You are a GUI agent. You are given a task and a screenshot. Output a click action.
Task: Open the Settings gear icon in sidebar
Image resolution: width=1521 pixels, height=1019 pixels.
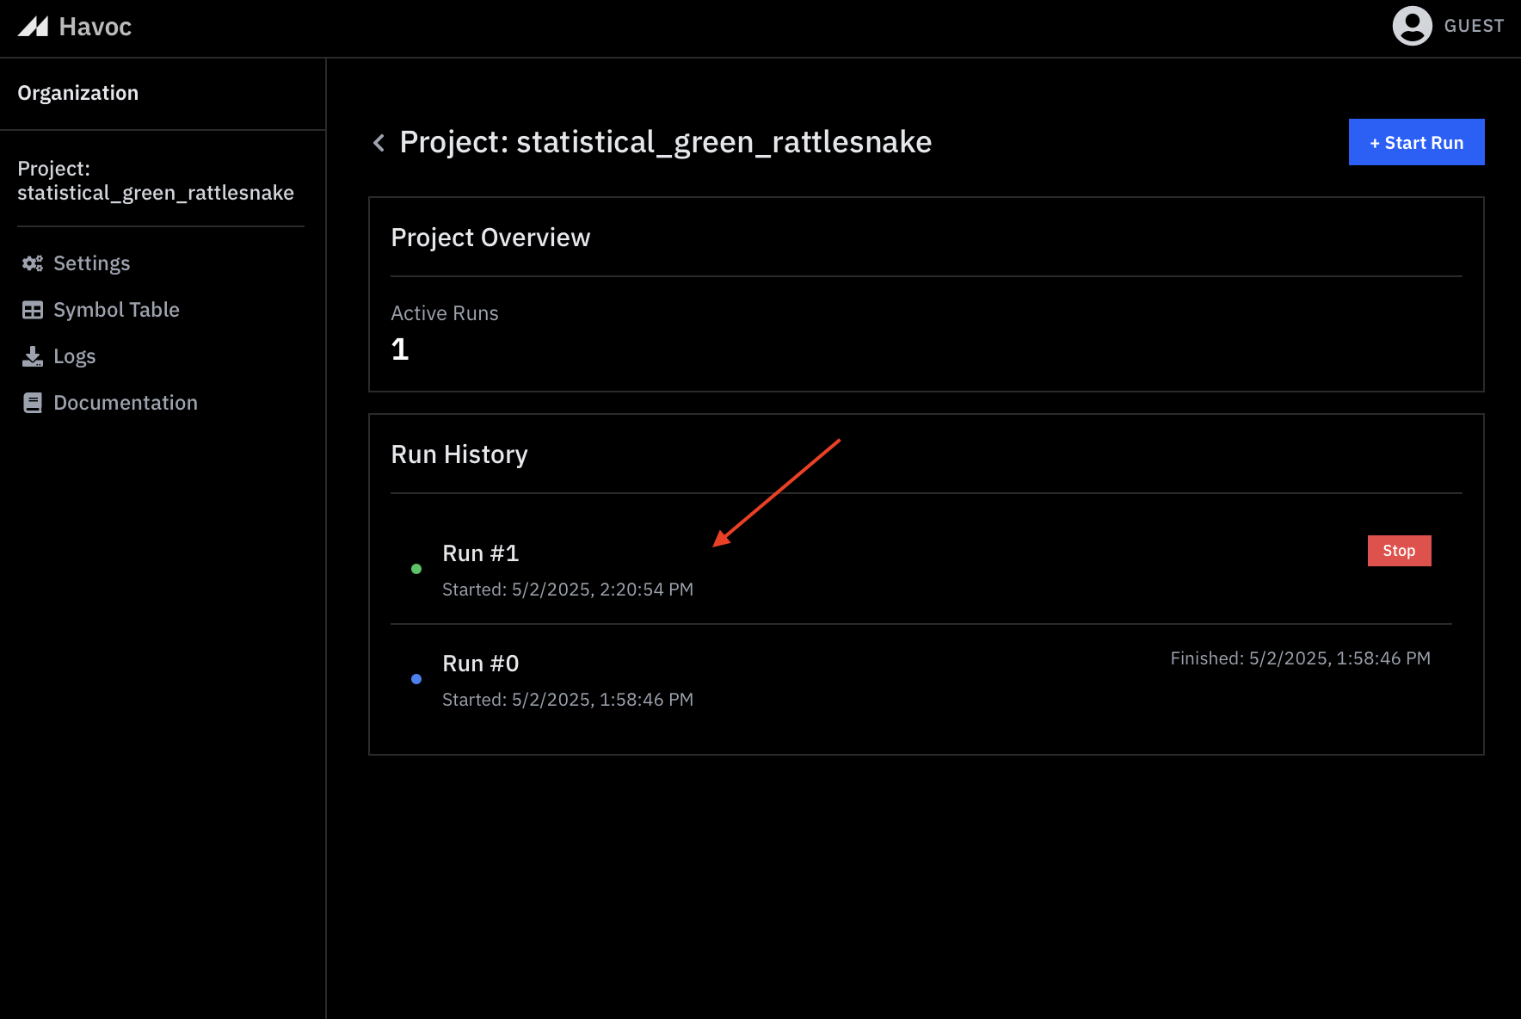coord(32,263)
